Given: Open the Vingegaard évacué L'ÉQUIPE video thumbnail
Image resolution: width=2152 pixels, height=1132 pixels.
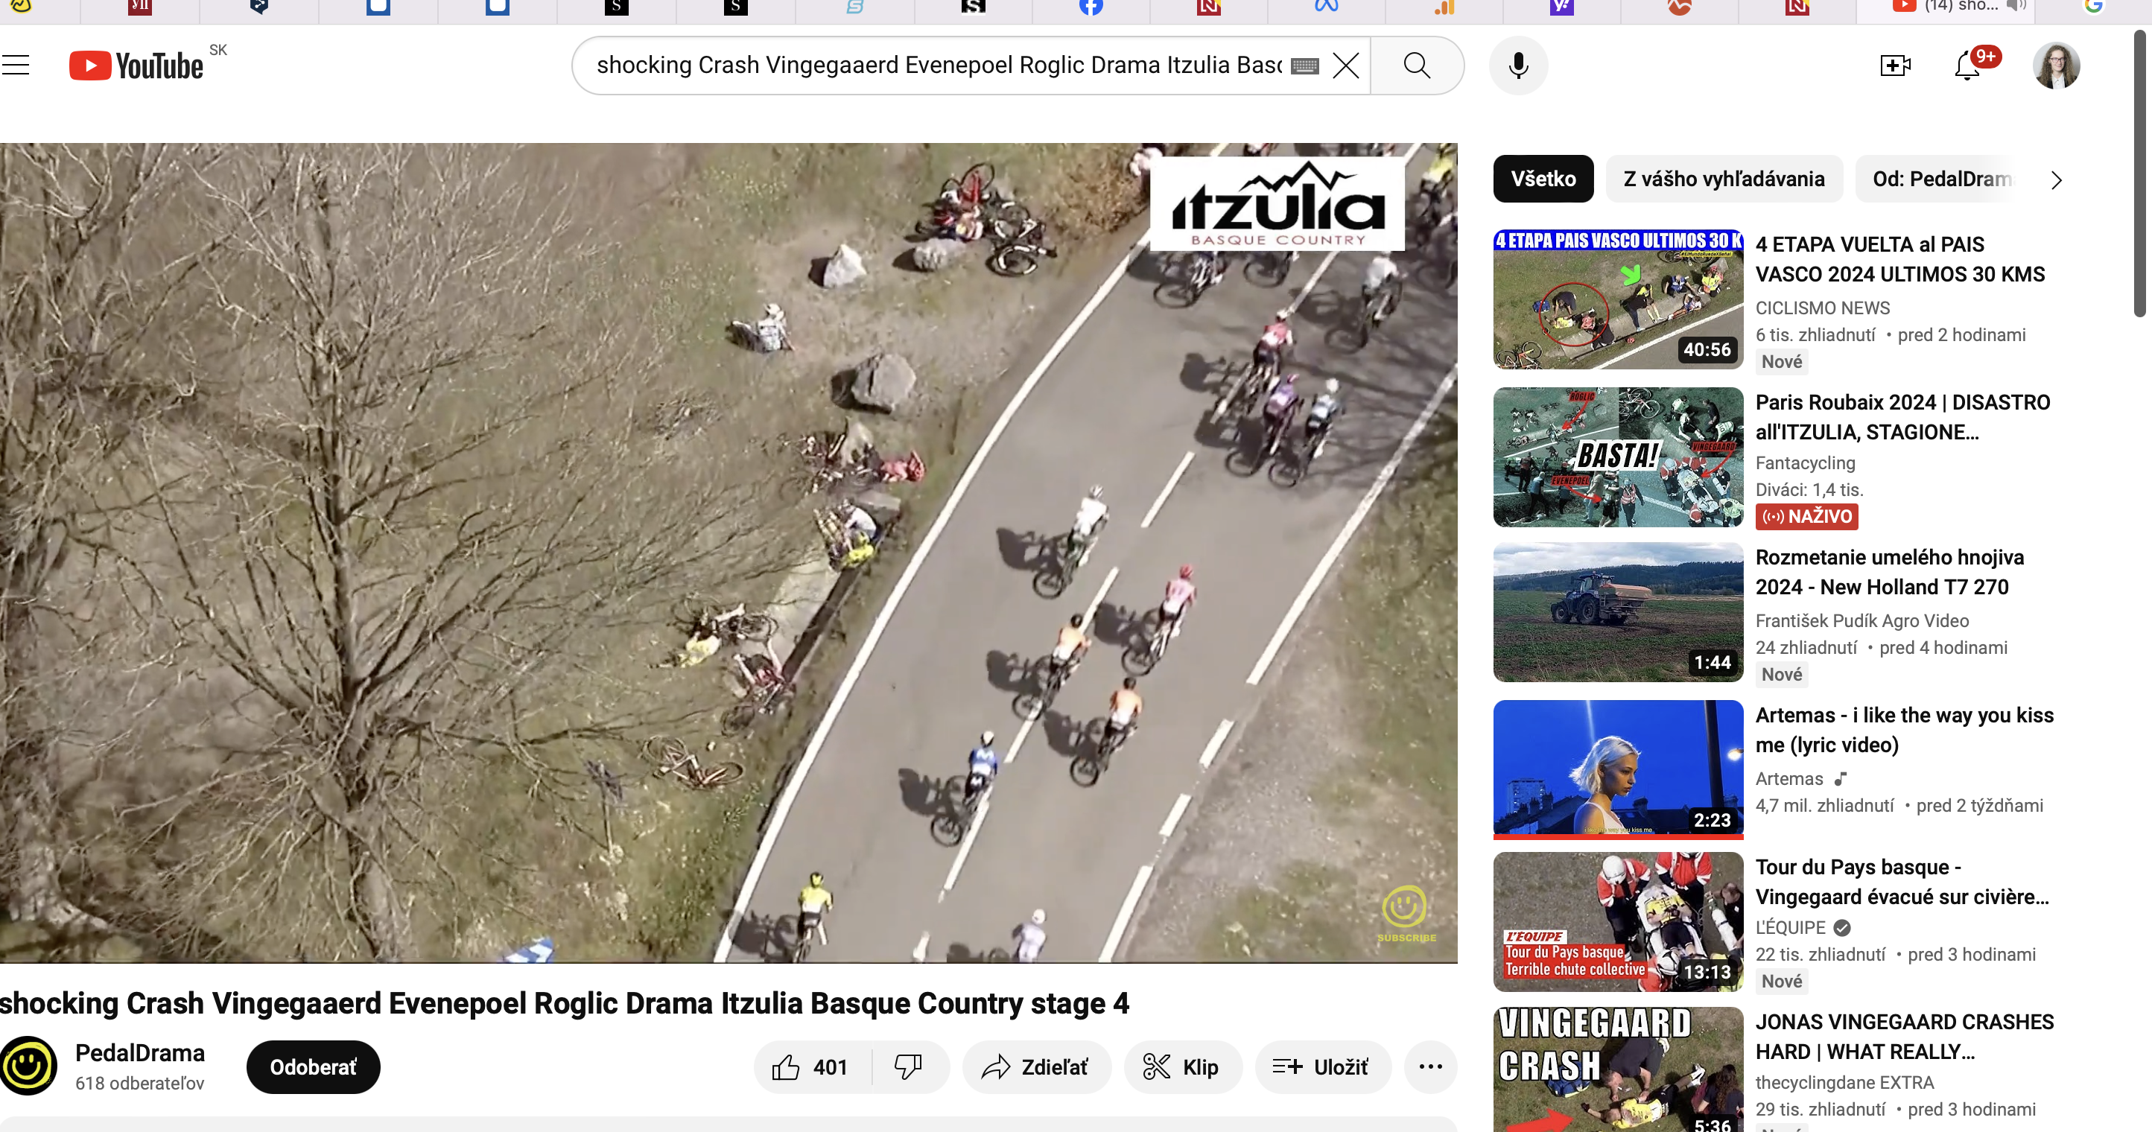Looking at the screenshot, I should [1617, 921].
